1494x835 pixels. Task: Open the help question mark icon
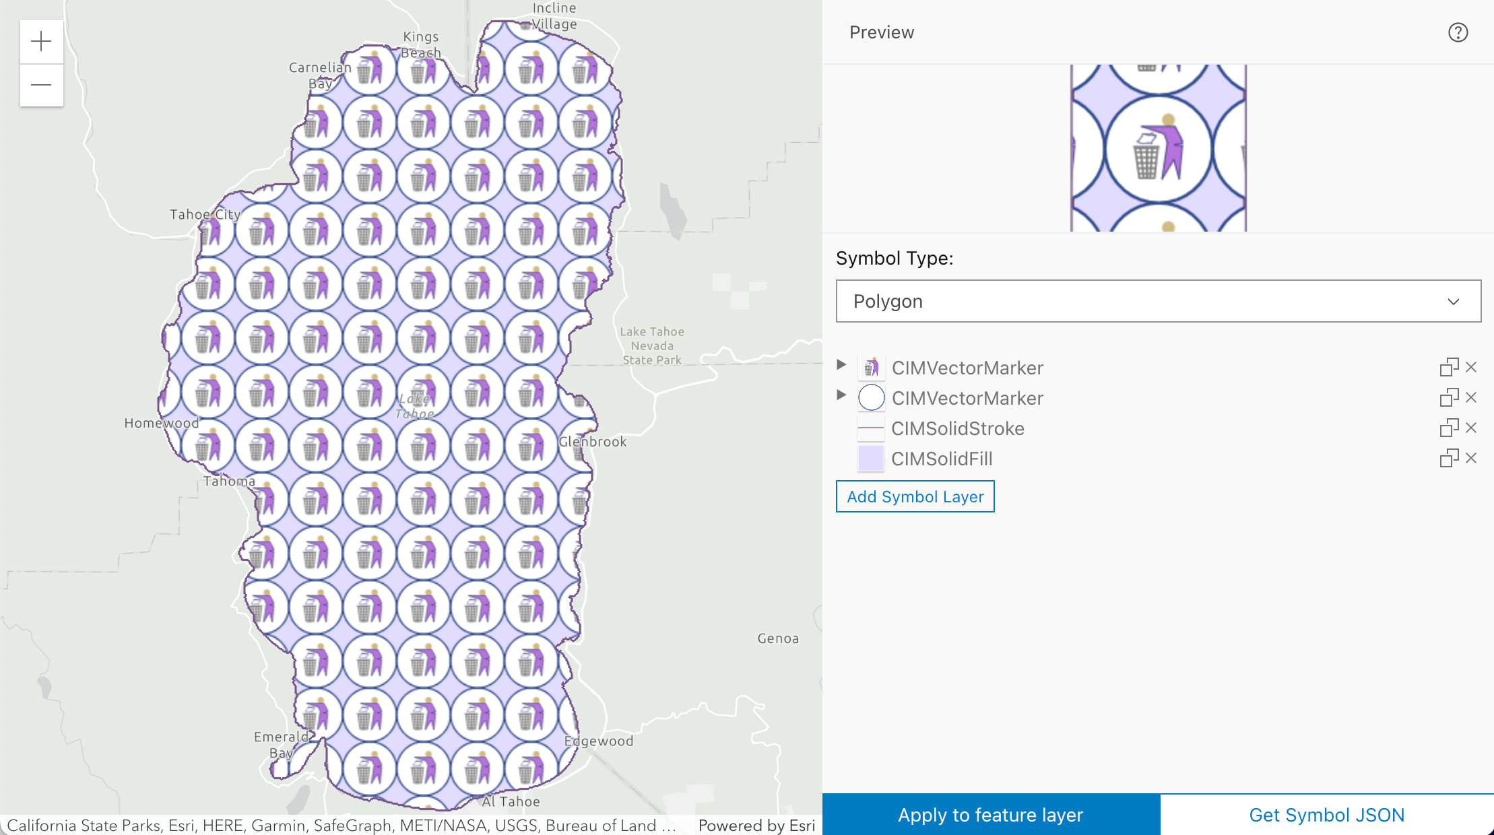tap(1458, 32)
